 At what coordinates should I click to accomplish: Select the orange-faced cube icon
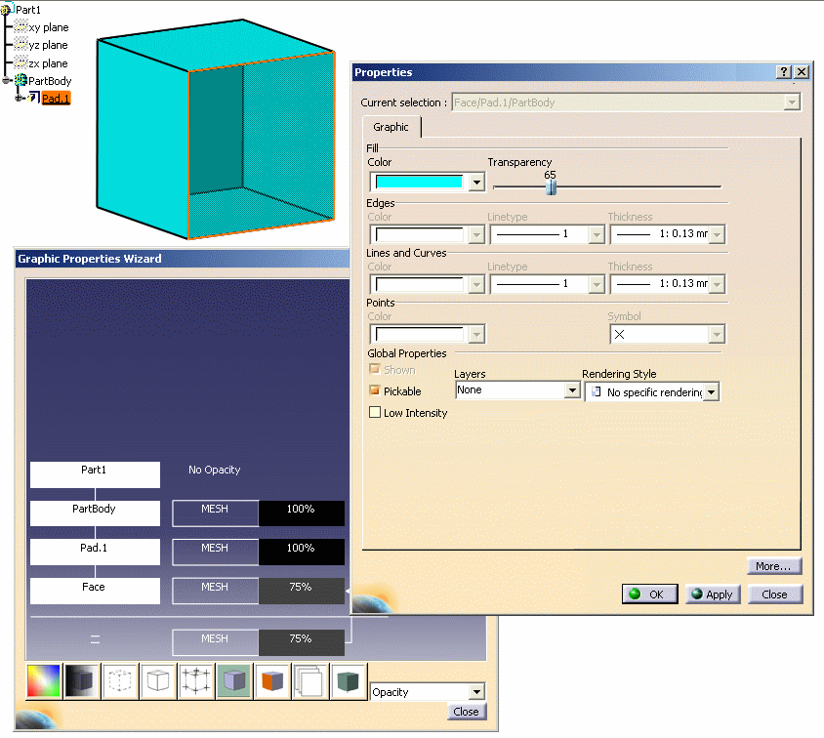[272, 680]
